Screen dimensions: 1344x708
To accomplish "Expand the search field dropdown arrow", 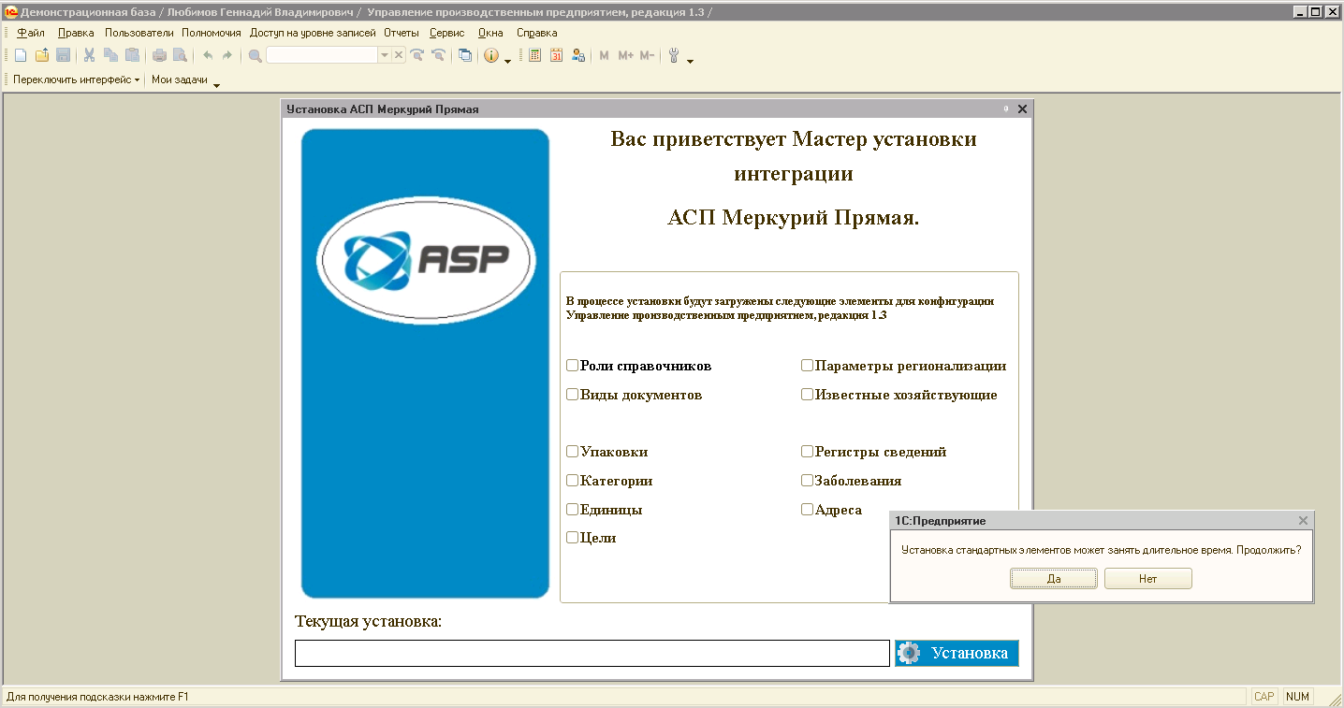I will click(x=384, y=55).
